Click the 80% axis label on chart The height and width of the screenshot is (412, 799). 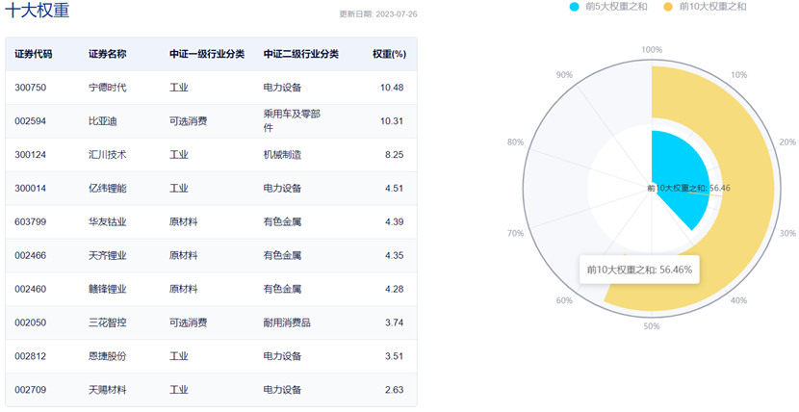(516, 142)
